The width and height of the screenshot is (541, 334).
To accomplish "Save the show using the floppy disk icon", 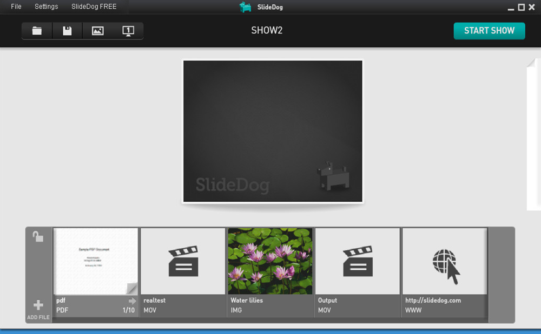I will (x=67, y=31).
